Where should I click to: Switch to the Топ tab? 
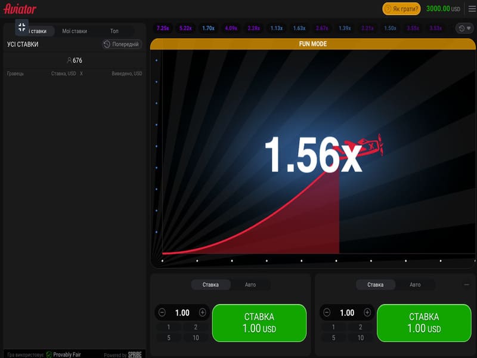coord(114,31)
